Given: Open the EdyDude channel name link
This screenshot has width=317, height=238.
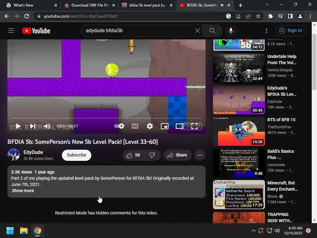Looking at the screenshot, I should click(33, 152).
